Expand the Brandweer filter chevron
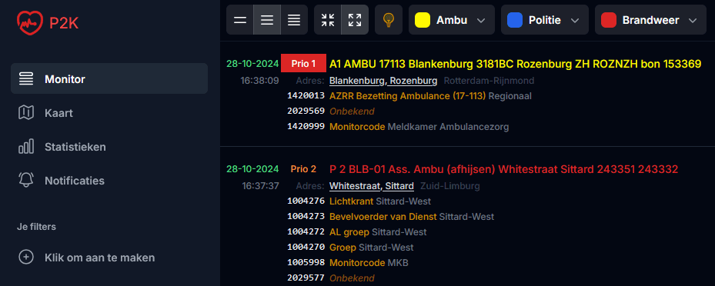The image size is (715, 286). [x=693, y=21]
